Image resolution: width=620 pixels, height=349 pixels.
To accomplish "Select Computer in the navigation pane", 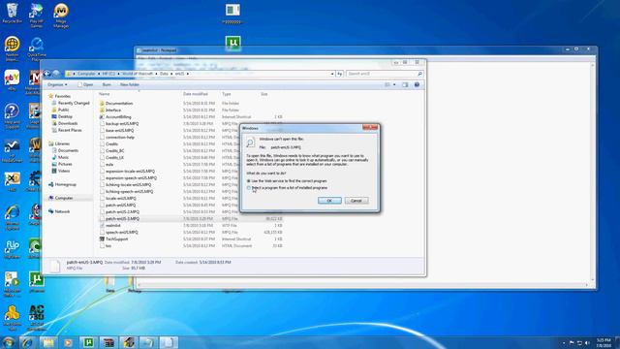I will [x=64, y=198].
